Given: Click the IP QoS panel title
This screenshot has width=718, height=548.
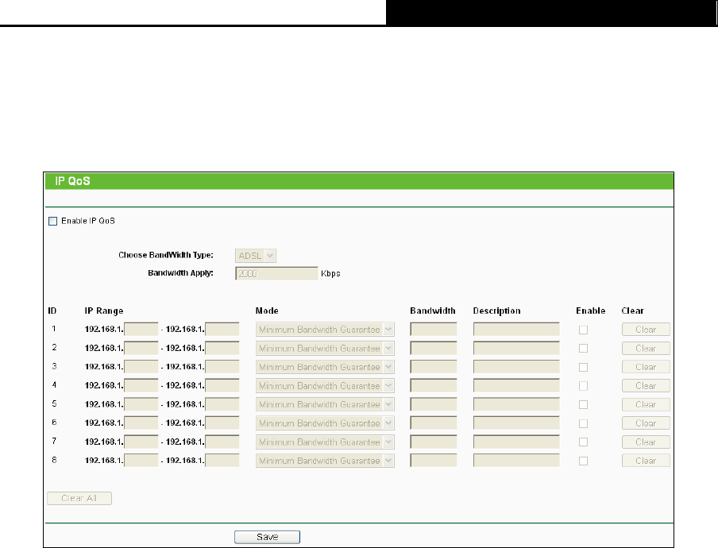Looking at the screenshot, I should tap(72, 181).
